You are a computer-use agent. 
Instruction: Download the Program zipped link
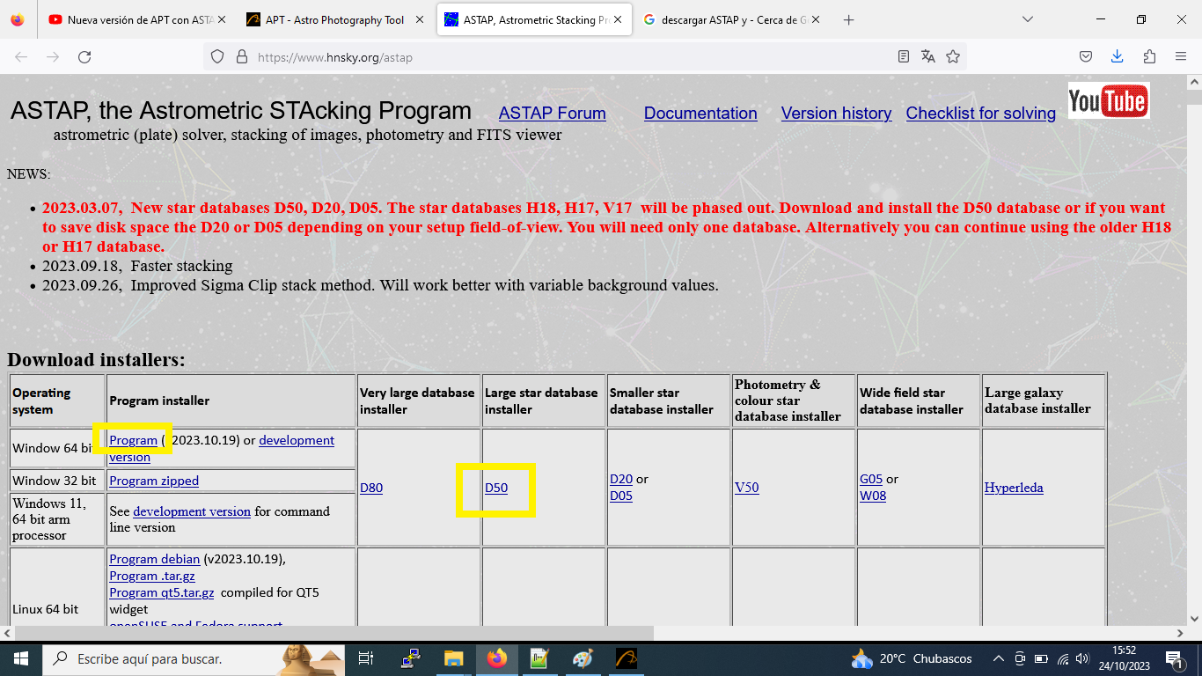(x=154, y=481)
